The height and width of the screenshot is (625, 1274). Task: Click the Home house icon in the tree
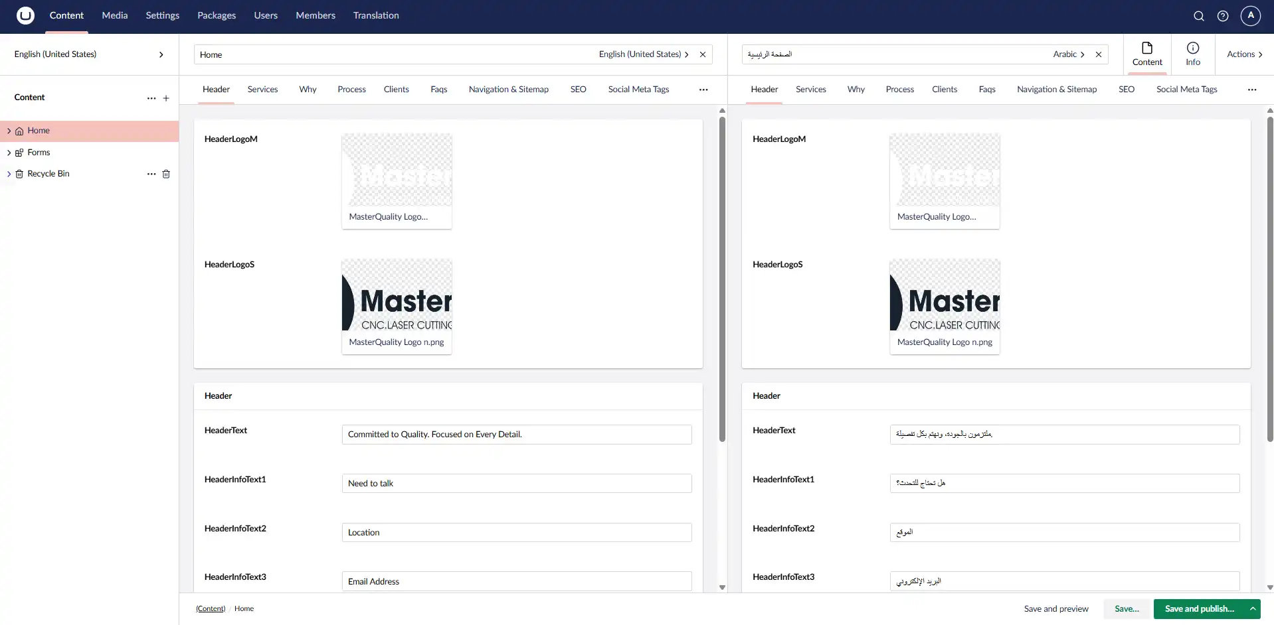click(19, 131)
